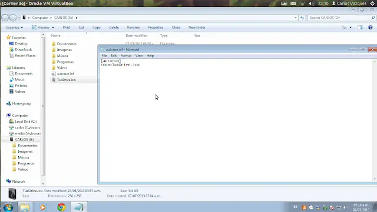The width and height of the screenshot is (377, 212).
Task: Open Explorer help question mark icon
Action: [x=371, y=28]
